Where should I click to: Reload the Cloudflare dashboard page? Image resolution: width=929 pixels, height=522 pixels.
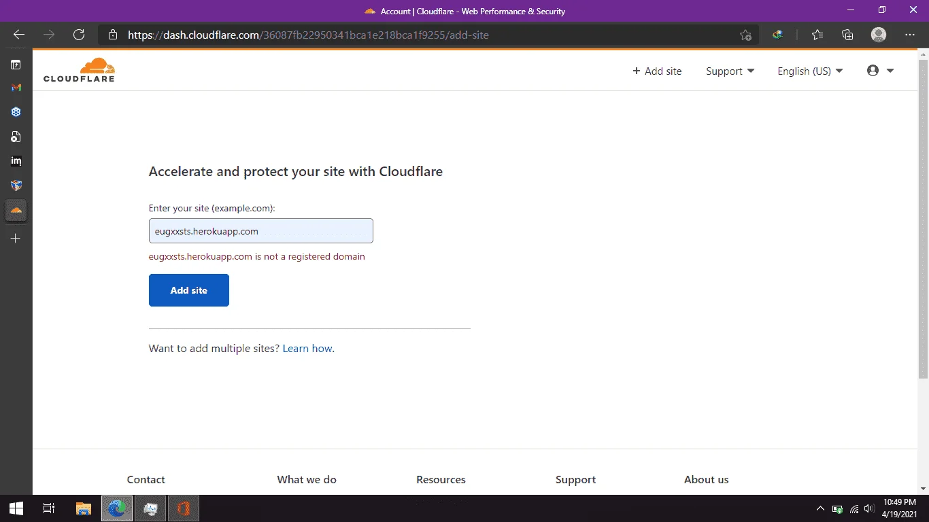(x=79, y=35)
